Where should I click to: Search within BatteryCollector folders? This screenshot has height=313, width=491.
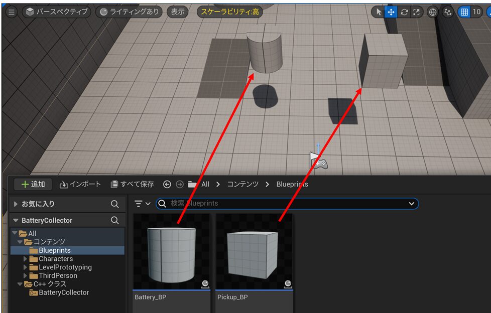115,220
